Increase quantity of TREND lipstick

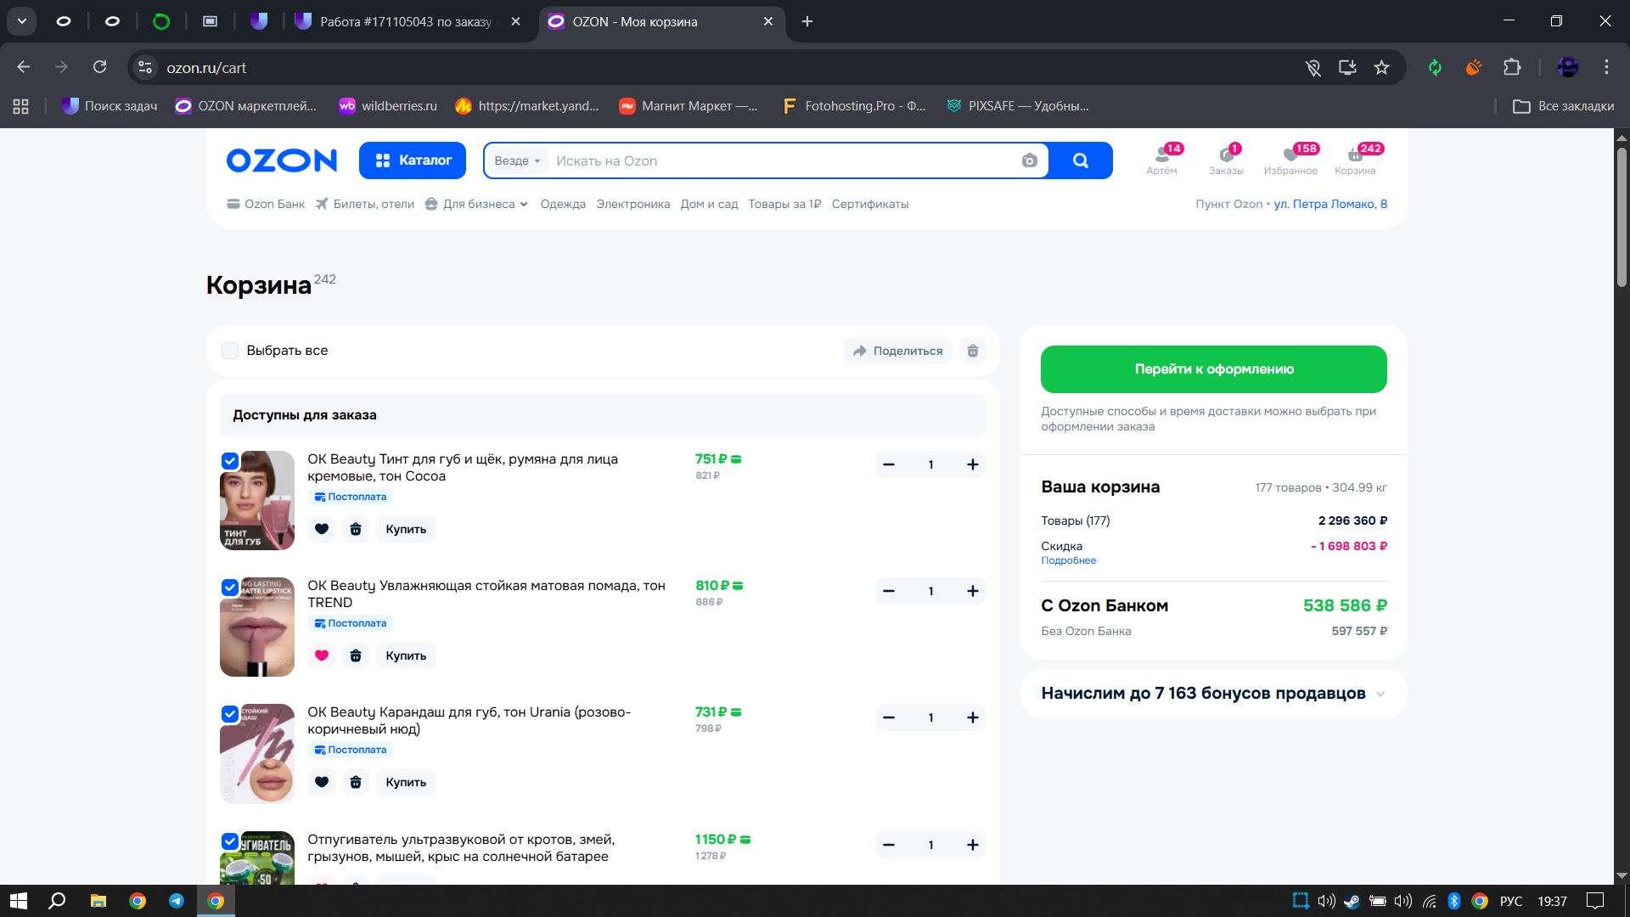point(973,591)
